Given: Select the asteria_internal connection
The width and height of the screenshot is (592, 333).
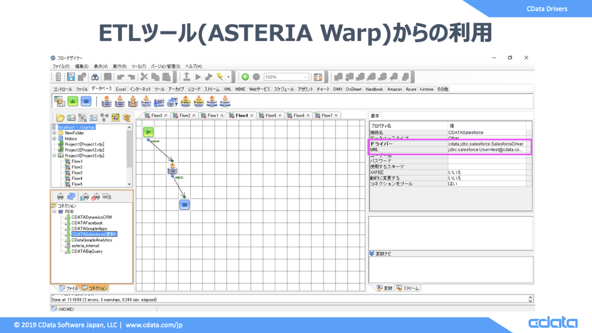Looking at the screenshot, I should pyautogui.click(x=85, y=245).
